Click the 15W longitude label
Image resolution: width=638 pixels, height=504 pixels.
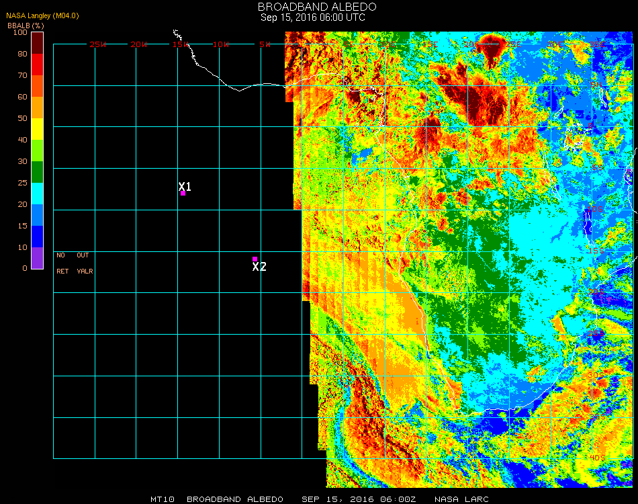pyautogui.click(x=181, y=44)
